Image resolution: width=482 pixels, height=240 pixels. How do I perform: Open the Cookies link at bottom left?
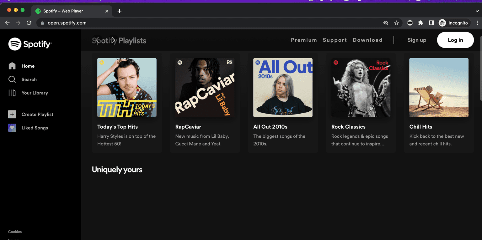click(x=15, y=232)
